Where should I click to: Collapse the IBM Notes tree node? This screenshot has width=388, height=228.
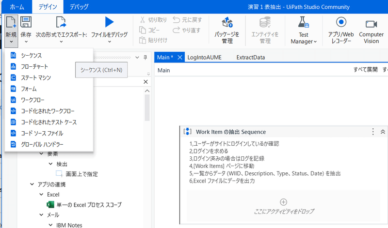coord(50,225)
